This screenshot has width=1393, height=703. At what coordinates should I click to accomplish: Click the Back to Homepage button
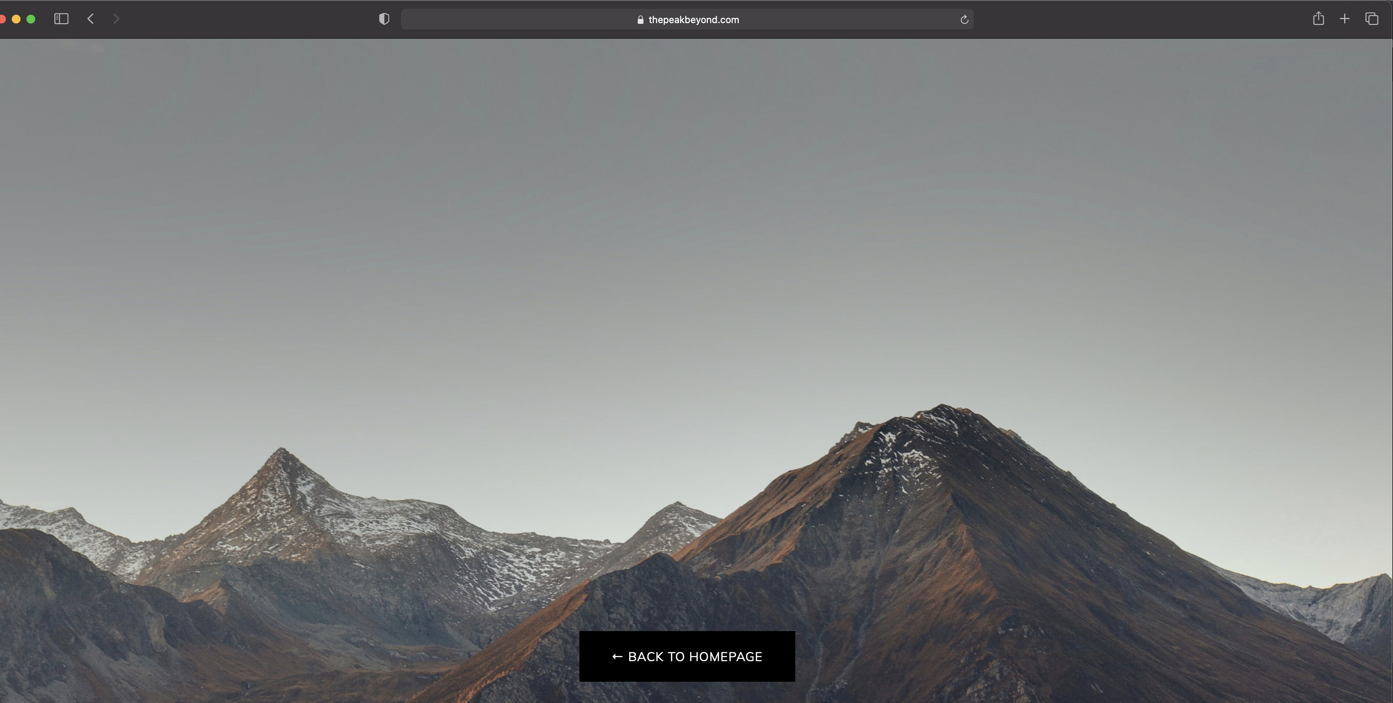coord(687,656)
